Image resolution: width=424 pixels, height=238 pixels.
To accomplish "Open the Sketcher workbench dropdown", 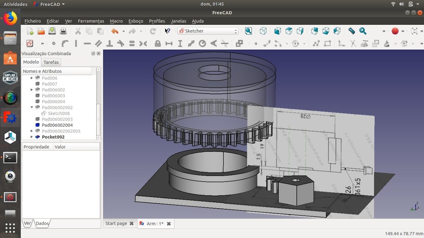I will (x=208, y=31).
